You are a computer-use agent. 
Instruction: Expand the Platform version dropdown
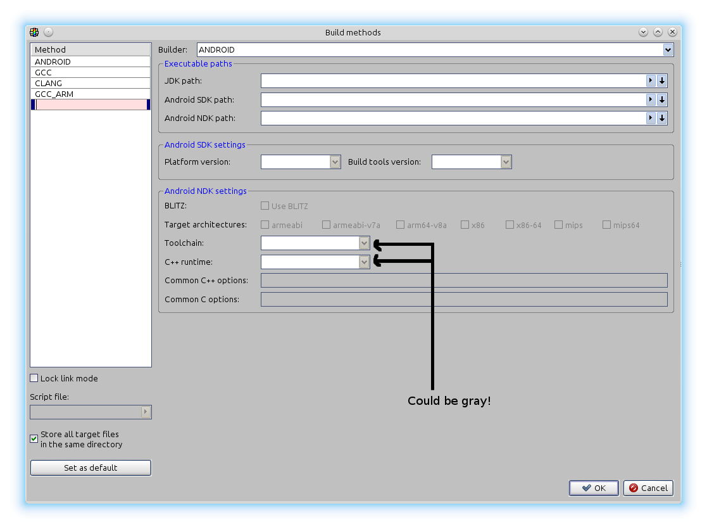point(335,162)
